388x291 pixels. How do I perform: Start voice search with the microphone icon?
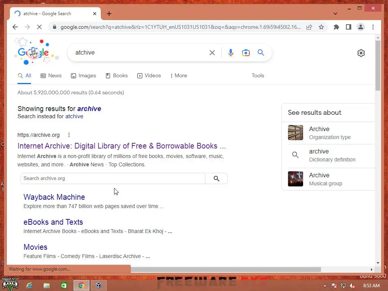pos(231,52)
